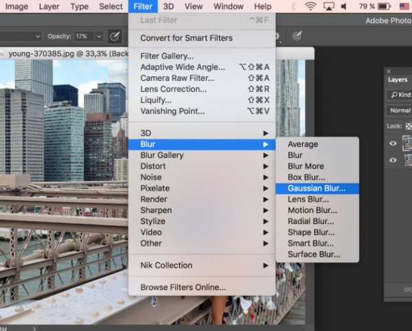Expand the Blur Gallery submenu
412x331 pixels.
click(202, 155)
